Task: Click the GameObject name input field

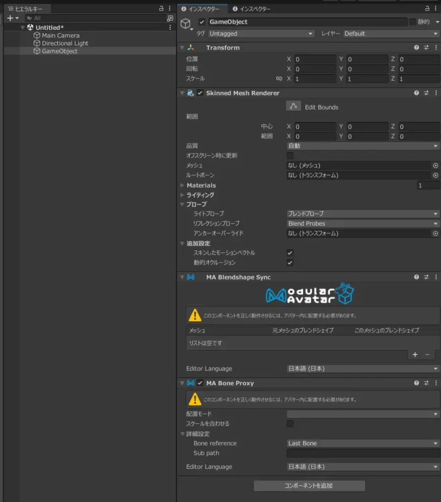Action: pos(307,22)
